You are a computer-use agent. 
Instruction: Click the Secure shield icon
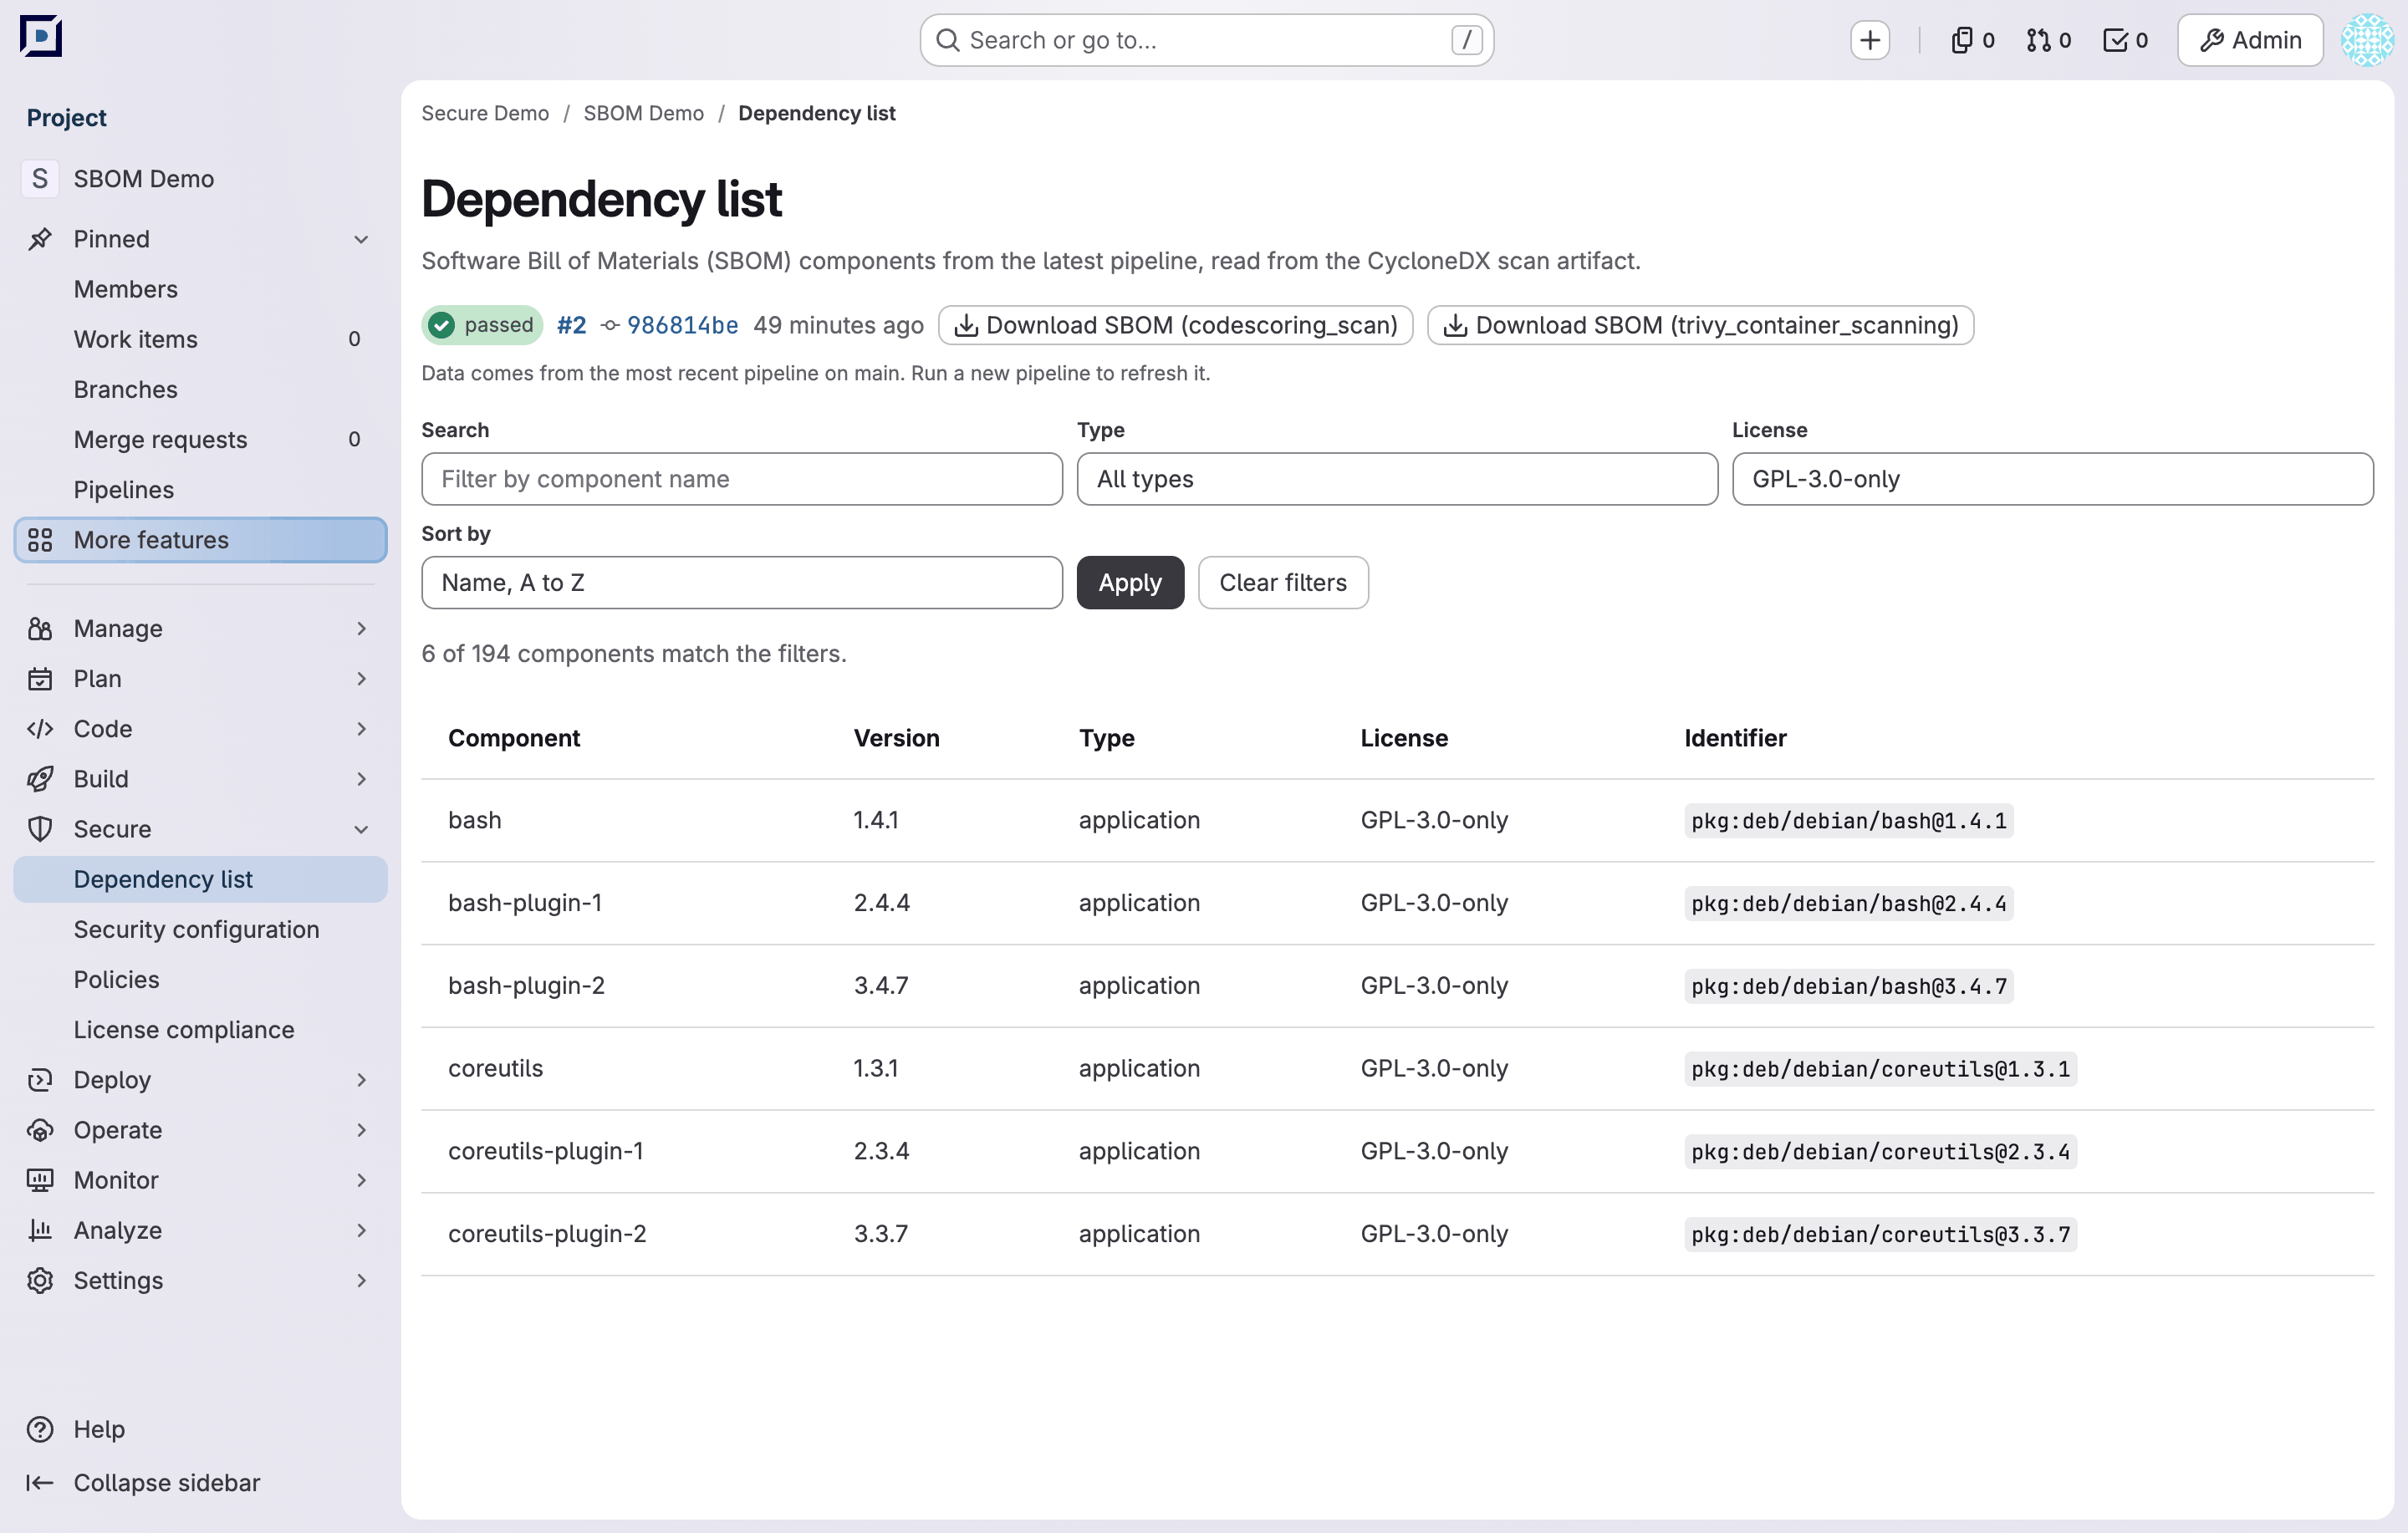(40, 829)
